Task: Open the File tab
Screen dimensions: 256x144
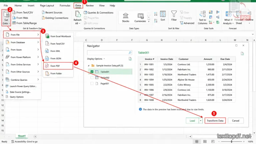Action: point(6,5)
